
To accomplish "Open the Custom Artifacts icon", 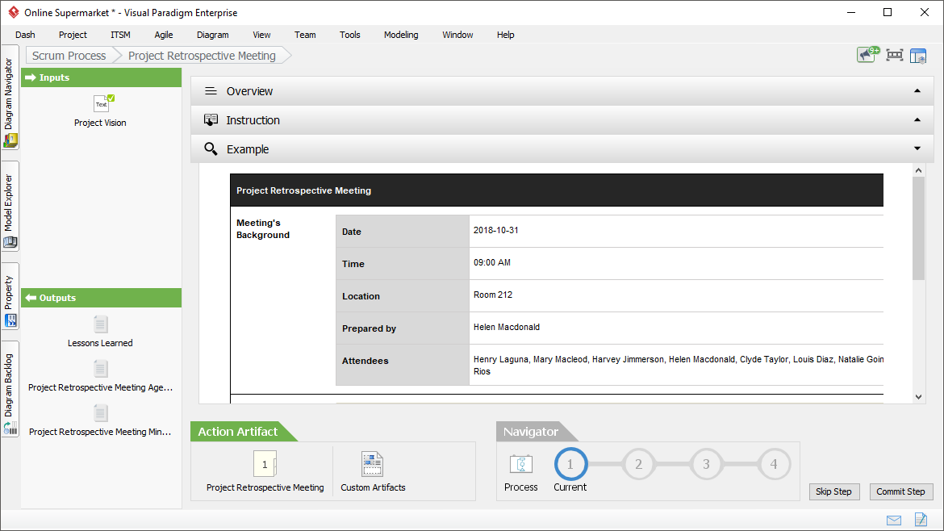I will coord(372,464).
